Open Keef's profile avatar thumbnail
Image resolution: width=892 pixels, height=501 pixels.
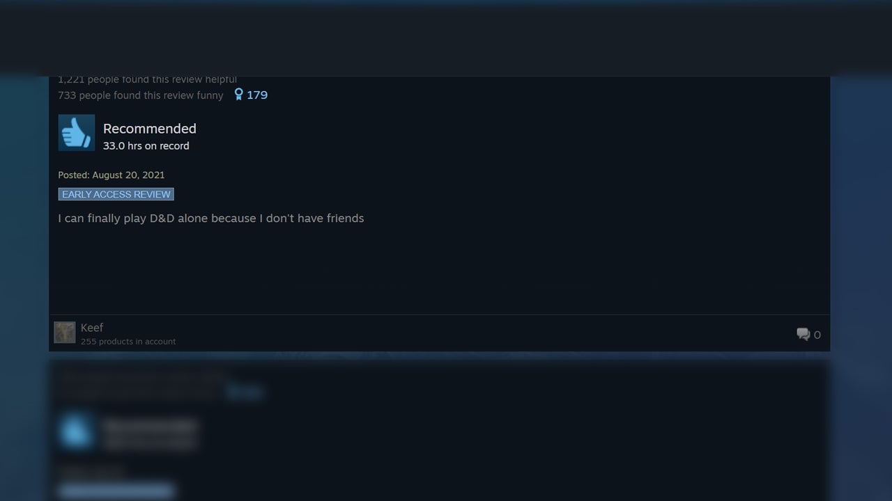(65, 333)
